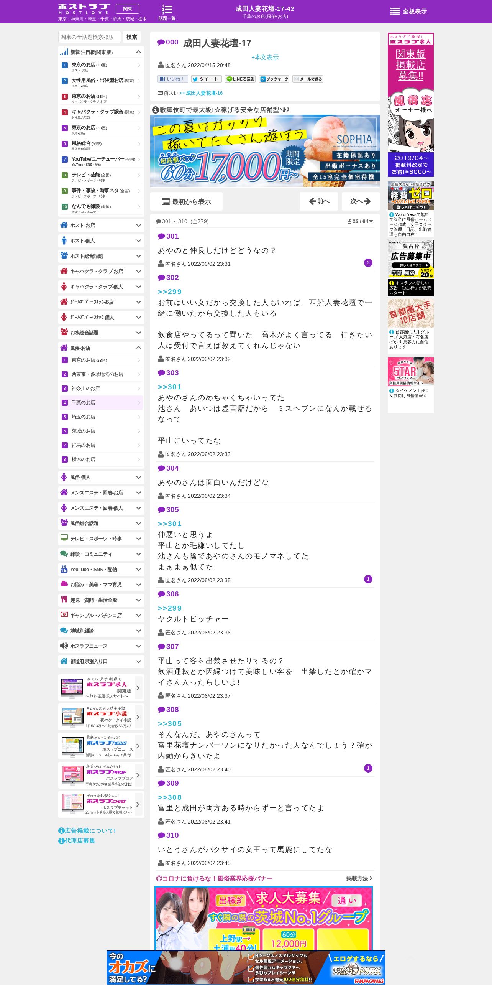This screenshot has height=985, width=492.
Task: Expand the 地域別雑談 section
Action: tap(138, 631)
